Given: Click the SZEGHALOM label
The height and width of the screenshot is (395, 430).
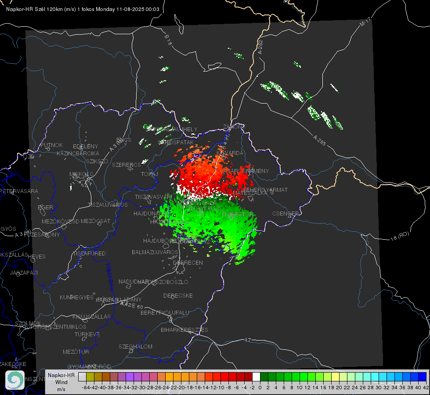Looking at the screenshot, I should (135, 346).
